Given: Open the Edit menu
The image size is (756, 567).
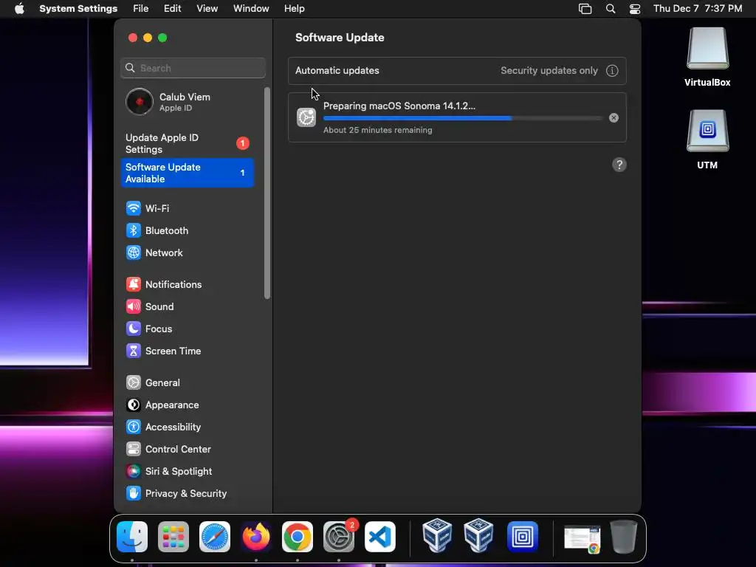Looking at the screenshot, I should click(172, 9).
